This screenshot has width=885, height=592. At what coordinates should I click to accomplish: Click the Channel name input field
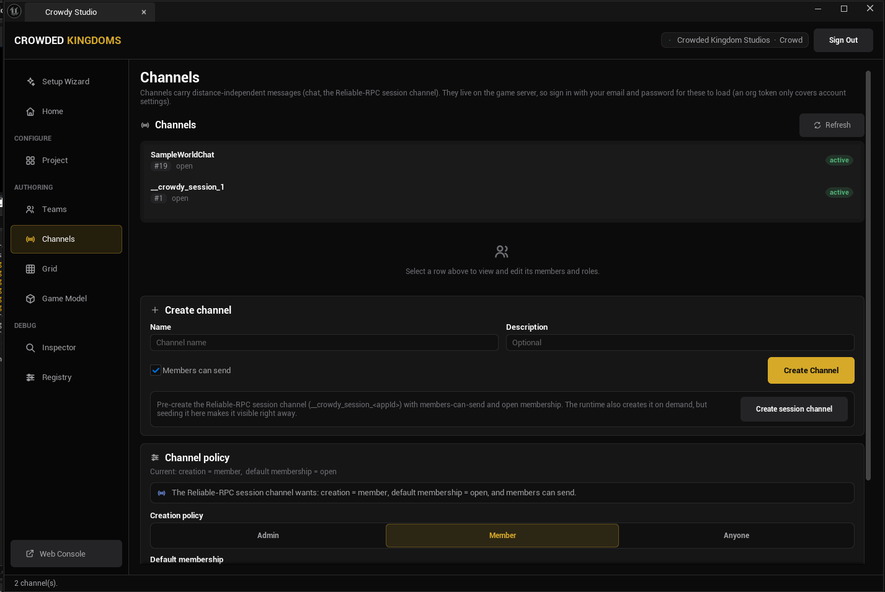[324, 343]
